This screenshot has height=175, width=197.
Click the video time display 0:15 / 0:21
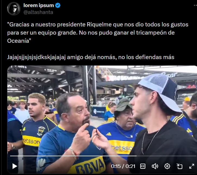(123, 166)
